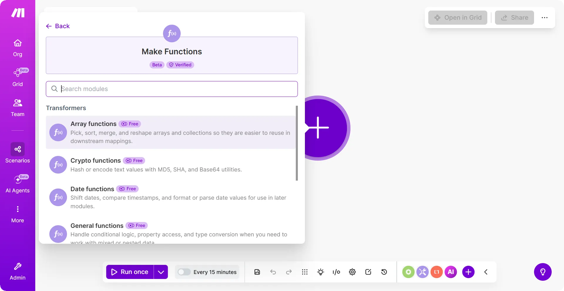
Task: Click the Open in Grid button
Action: click(x=458, y=18)
